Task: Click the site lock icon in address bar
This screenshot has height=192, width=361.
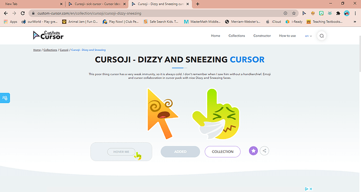Action: pyautogui.click(x=33, y=14)
